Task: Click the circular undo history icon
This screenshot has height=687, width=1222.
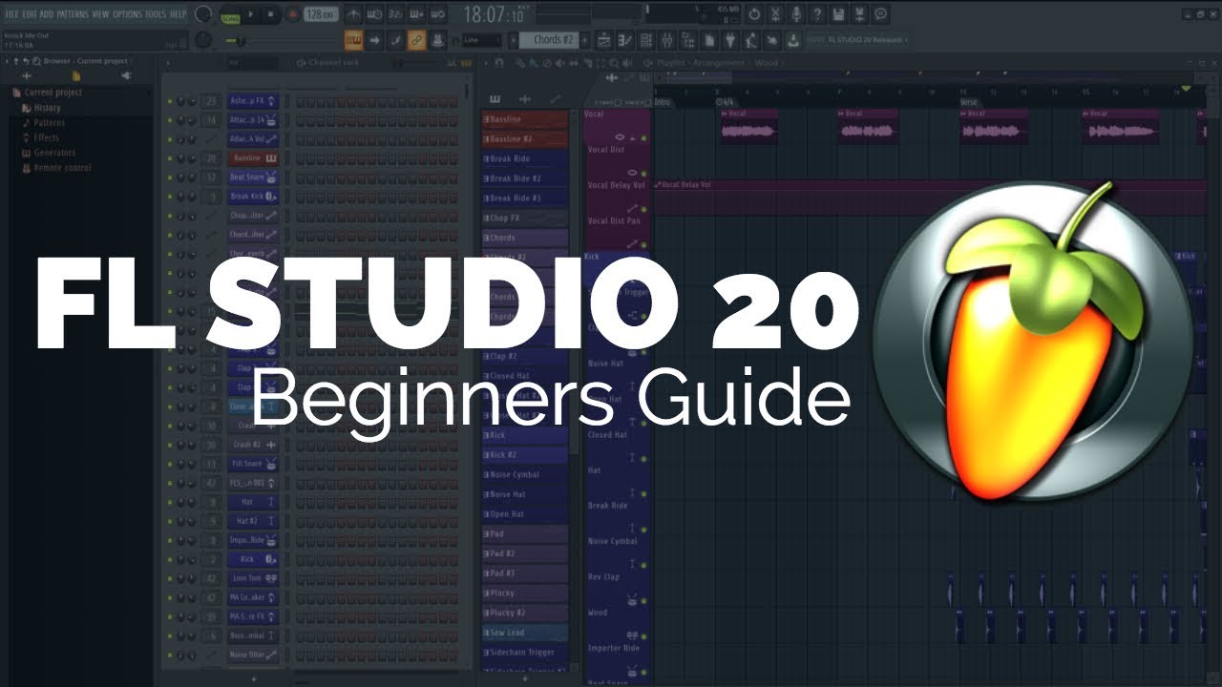Action: (x=754, y=14)
